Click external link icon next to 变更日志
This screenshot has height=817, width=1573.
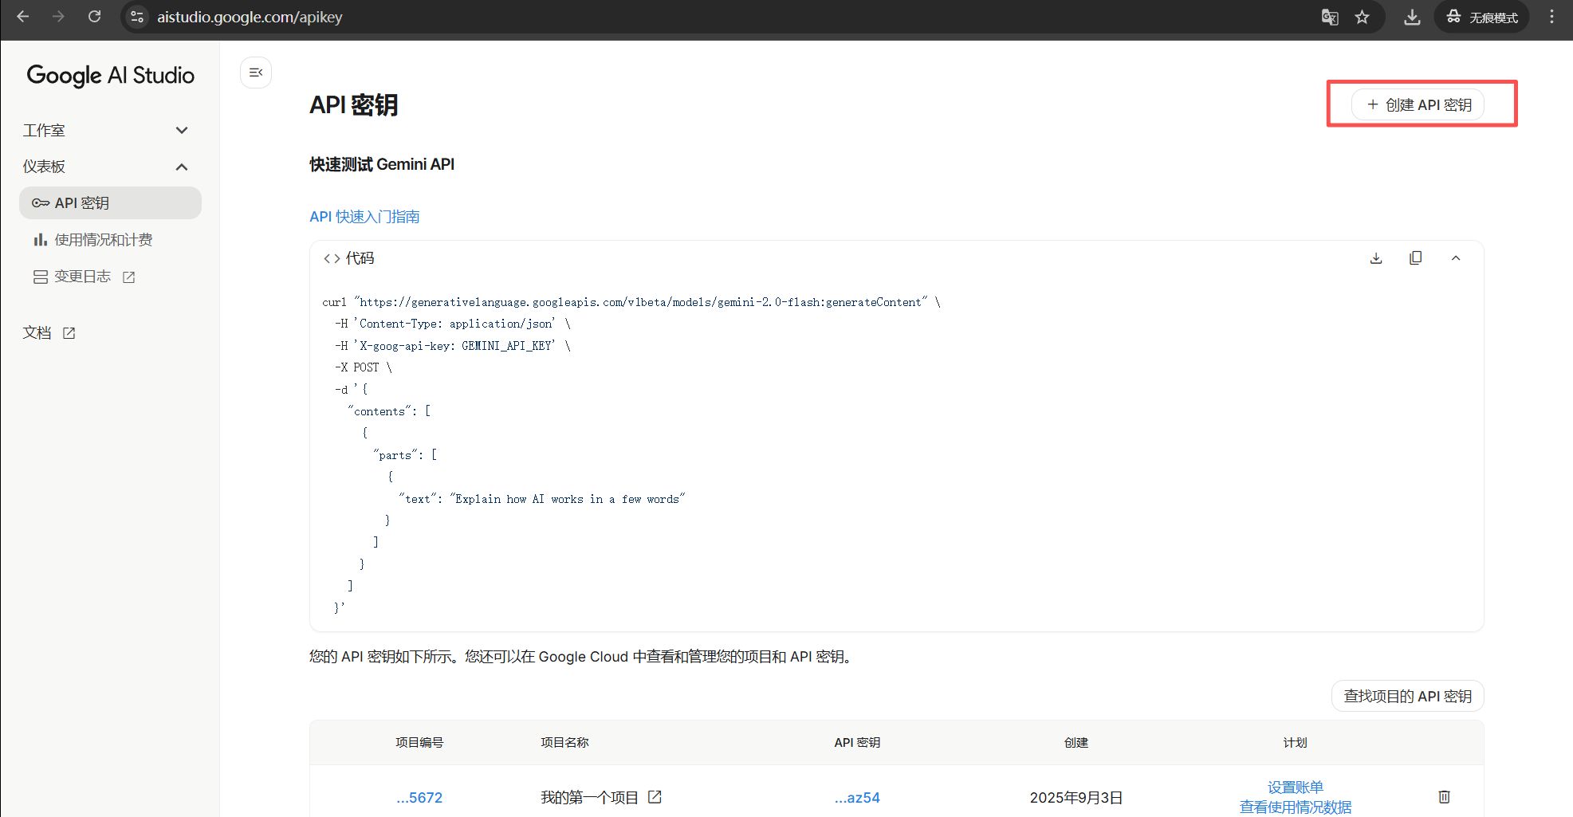tap(129, 277)
